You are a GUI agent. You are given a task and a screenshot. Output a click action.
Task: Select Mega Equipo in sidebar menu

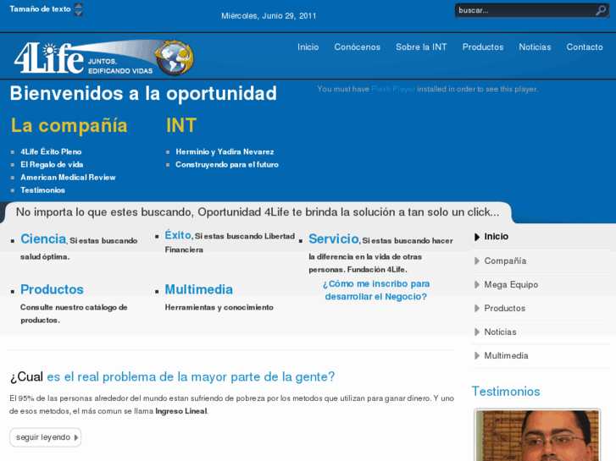511,285
